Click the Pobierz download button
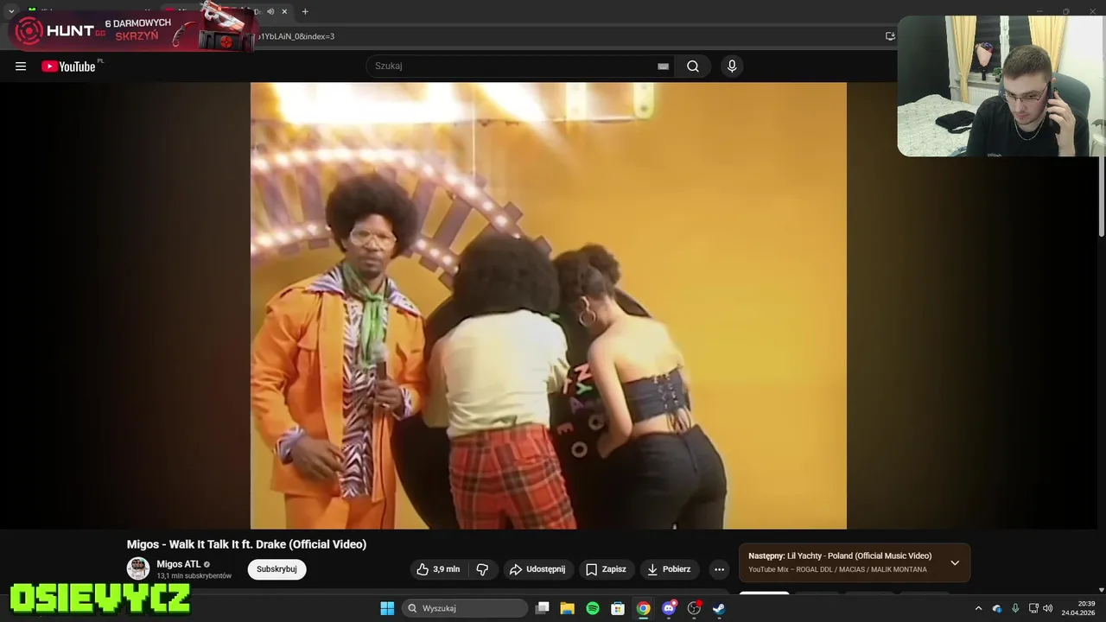 click(670, 569)
